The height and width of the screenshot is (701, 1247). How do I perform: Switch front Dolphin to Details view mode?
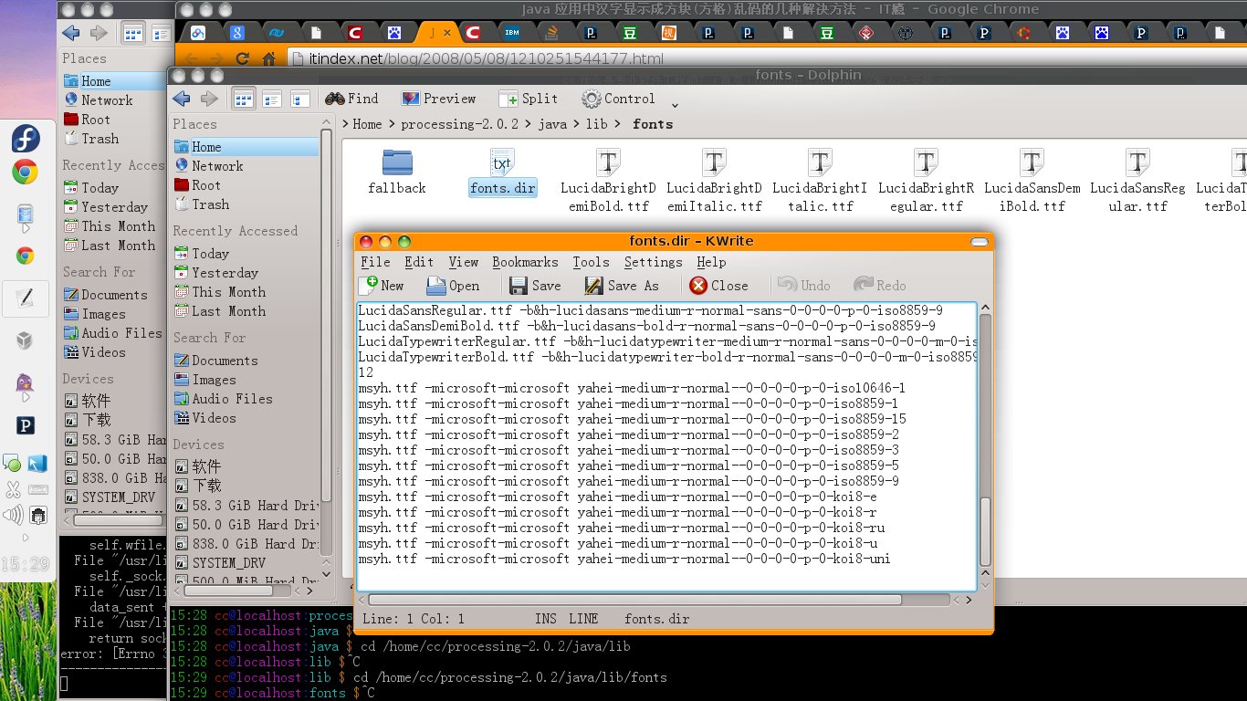299,99
